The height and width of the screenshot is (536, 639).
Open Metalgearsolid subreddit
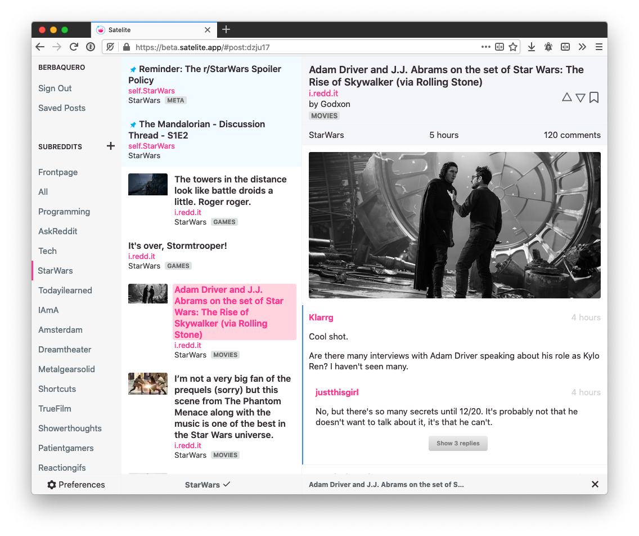pyautogui.click(x=66, y=369)
